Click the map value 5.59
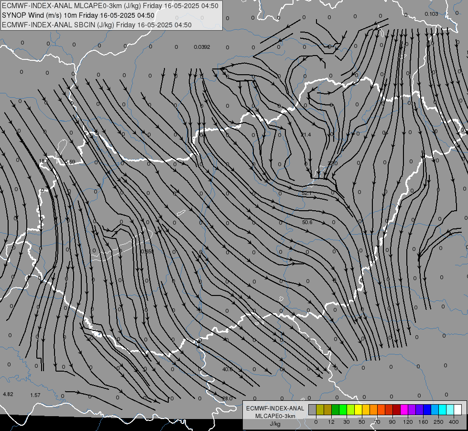The image size is (468, 431). click(x=70, y=162)
